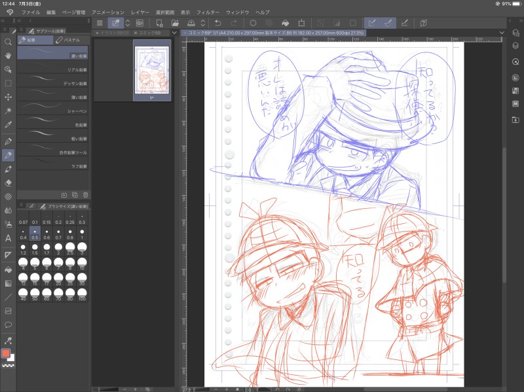Open the Sub tool palette hamburger menu
The height and width of the screenshot is (392, 524).
21,29
